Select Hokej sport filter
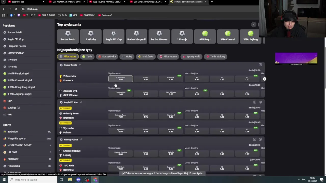Image resolution: width=326 pixels, height=183 pixels. tap(127, 57)
